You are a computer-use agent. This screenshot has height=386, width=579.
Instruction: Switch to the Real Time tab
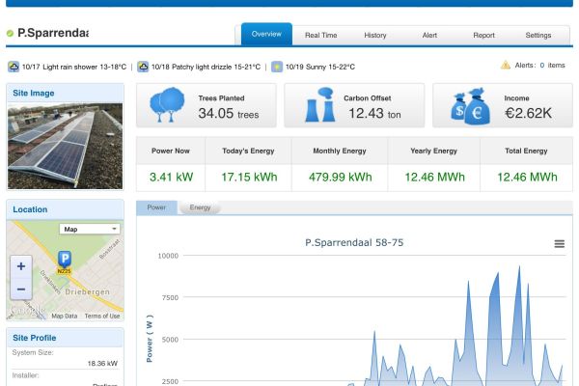(x=320, y=35)
